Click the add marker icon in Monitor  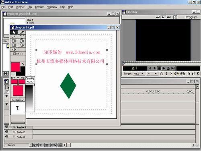[x=162, y=74]
